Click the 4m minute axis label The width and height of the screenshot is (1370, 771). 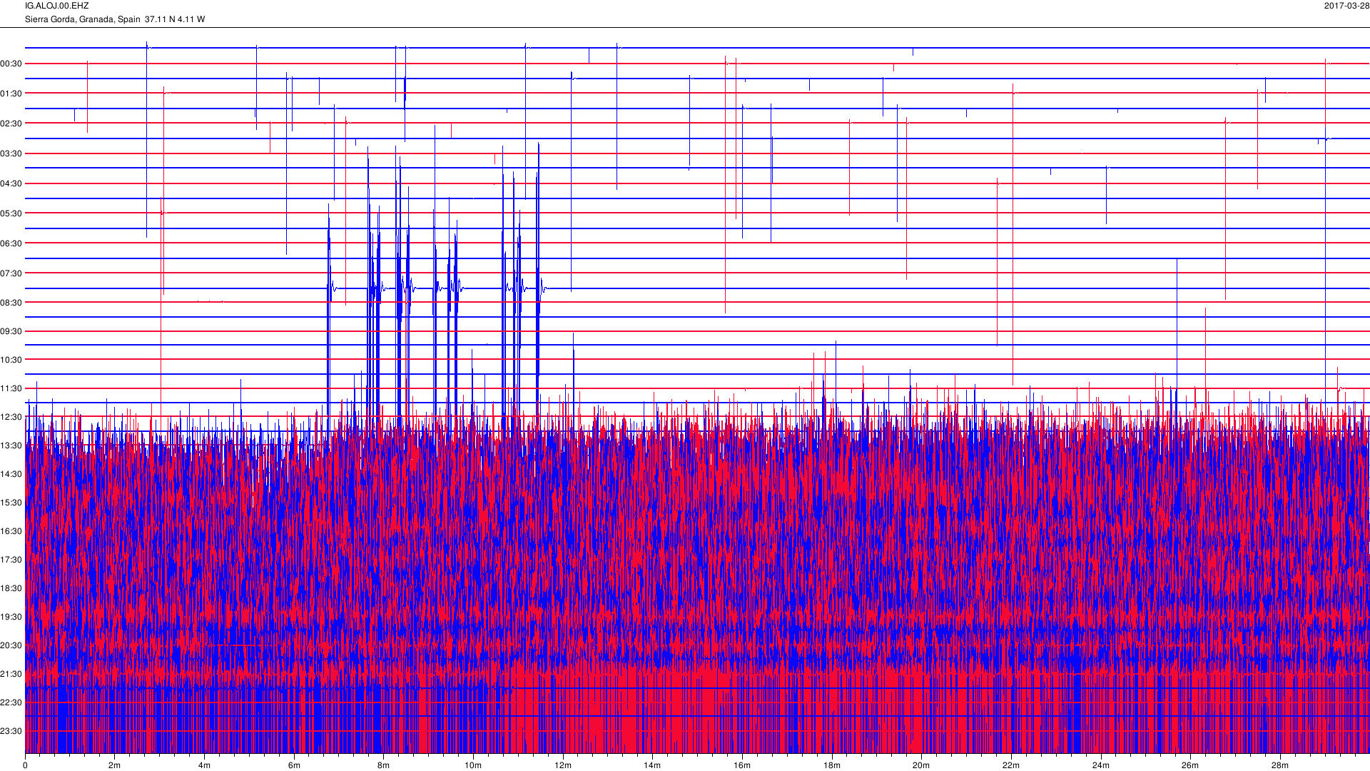tap(204, 765)
